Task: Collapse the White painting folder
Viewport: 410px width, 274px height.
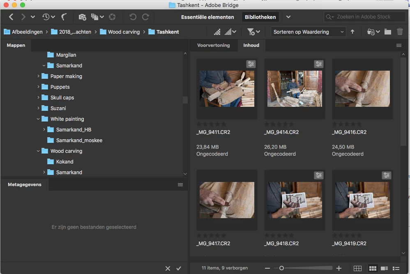Action: click(38, 119)
